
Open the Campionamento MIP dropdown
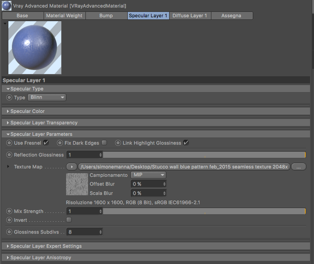click(x=148, y=175)
